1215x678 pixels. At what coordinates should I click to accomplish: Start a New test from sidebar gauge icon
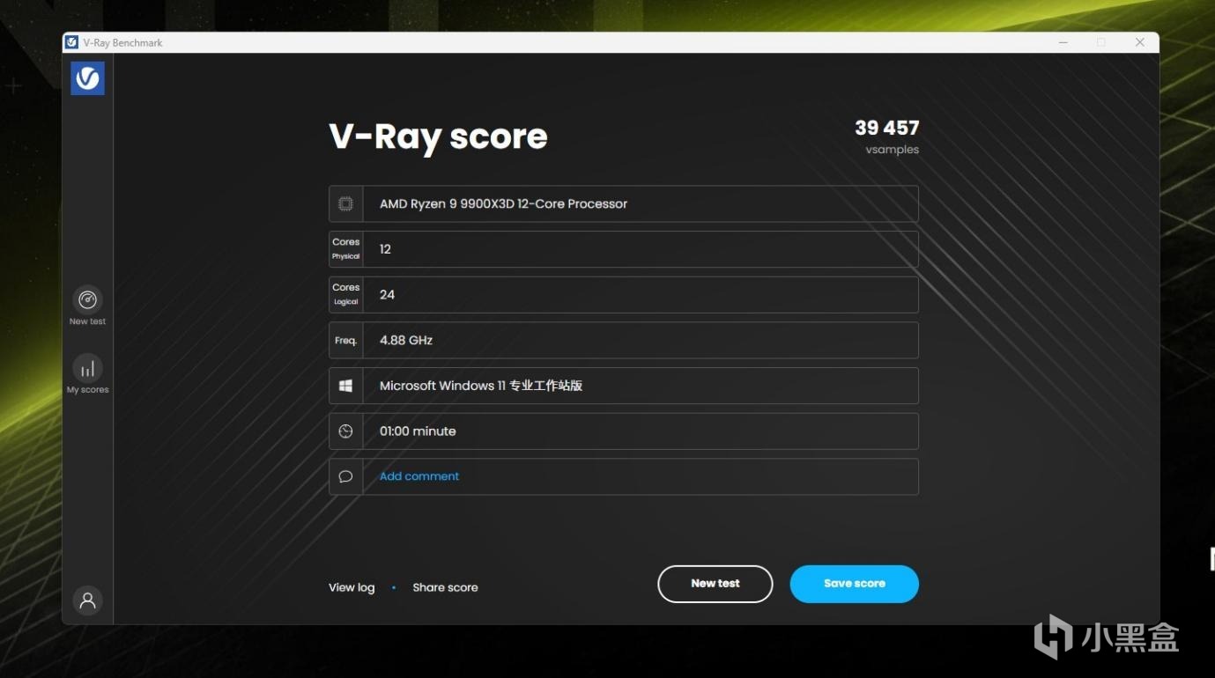(x=87, y=300)
